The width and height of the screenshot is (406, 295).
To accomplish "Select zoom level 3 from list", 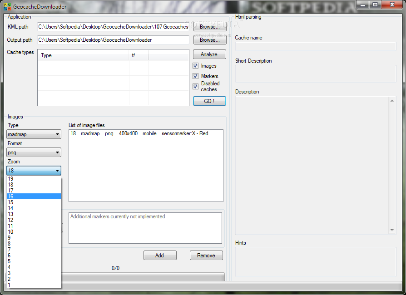I will tap(34, 273).
